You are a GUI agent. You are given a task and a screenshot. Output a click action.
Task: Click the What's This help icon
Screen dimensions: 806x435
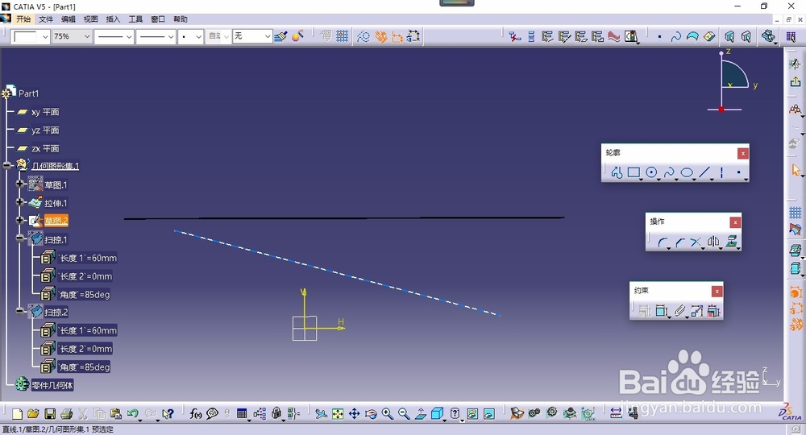pos(168,413)
